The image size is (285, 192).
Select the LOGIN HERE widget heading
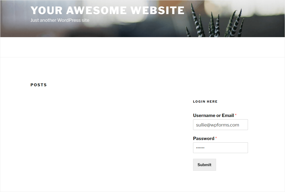coord(205,101)
